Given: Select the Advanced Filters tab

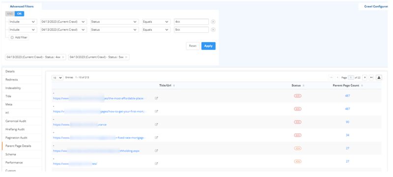Looking at the screenshot, I should 22,6.
